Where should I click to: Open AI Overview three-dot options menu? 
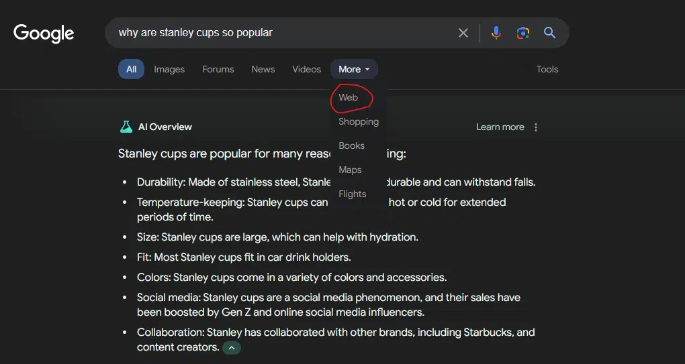click(536, 127)
